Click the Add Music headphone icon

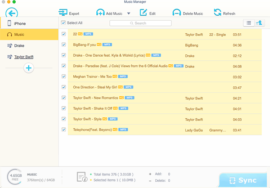click(100, 13)
